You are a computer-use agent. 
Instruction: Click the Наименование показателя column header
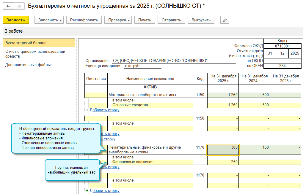[x=150, y=79]
